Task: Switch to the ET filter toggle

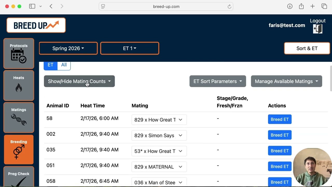Action: coord(50,65)
